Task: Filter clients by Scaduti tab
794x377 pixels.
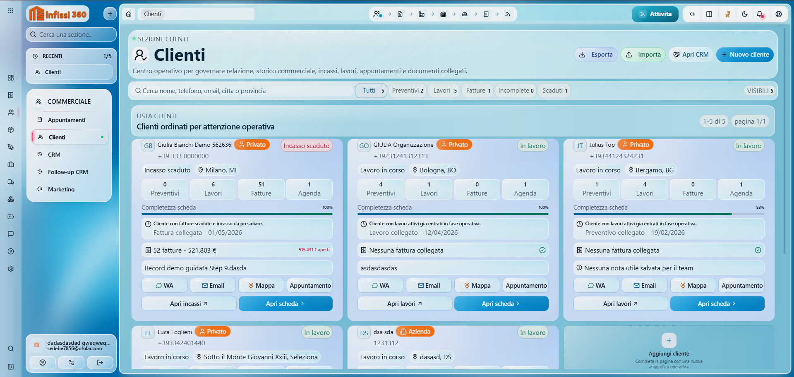Action: pos(554,91)
